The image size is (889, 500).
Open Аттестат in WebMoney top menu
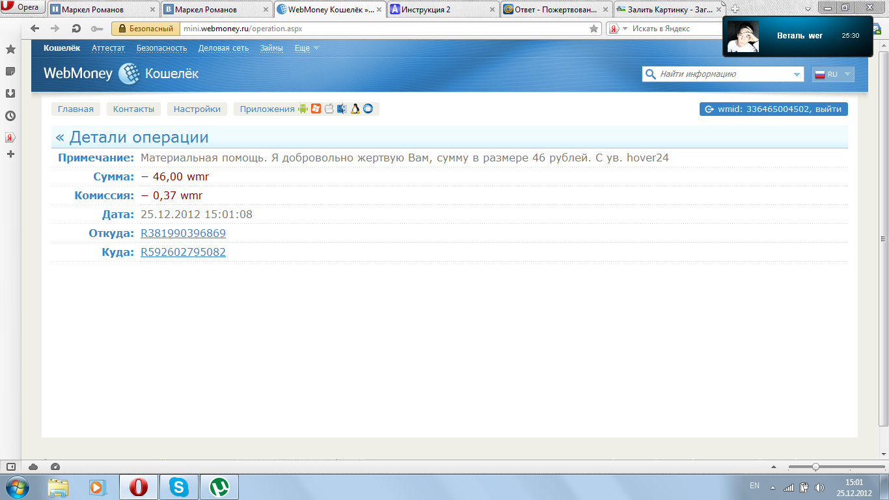pos(108,48)
